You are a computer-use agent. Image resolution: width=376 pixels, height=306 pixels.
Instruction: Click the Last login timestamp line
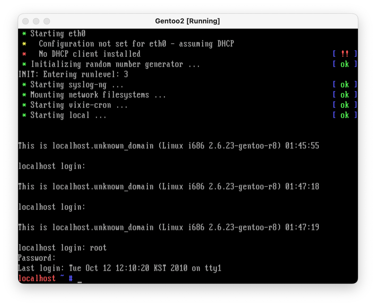point(119,268)
